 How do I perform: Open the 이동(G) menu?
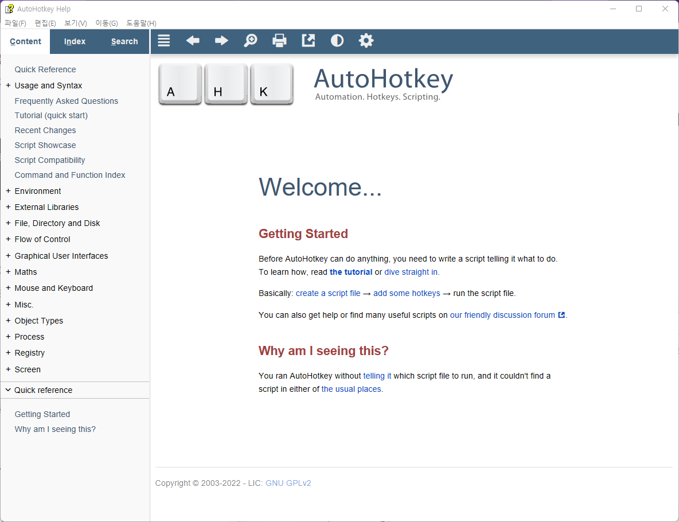click(107, 23)
